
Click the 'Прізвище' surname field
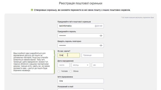pos(93,55)
